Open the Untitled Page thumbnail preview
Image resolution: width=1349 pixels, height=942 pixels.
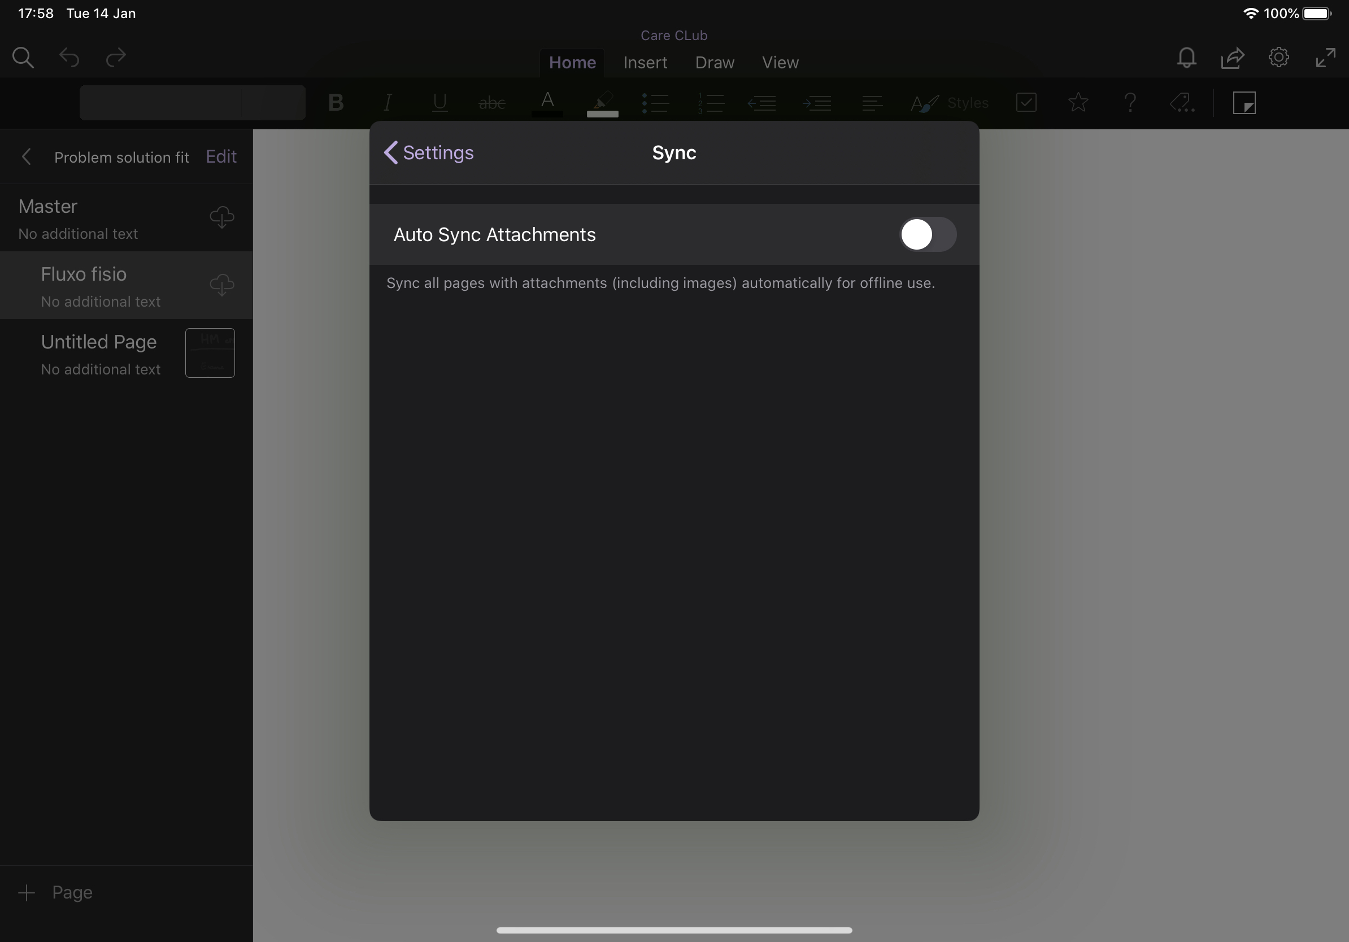pyautogui.click(x=210, y=353)
